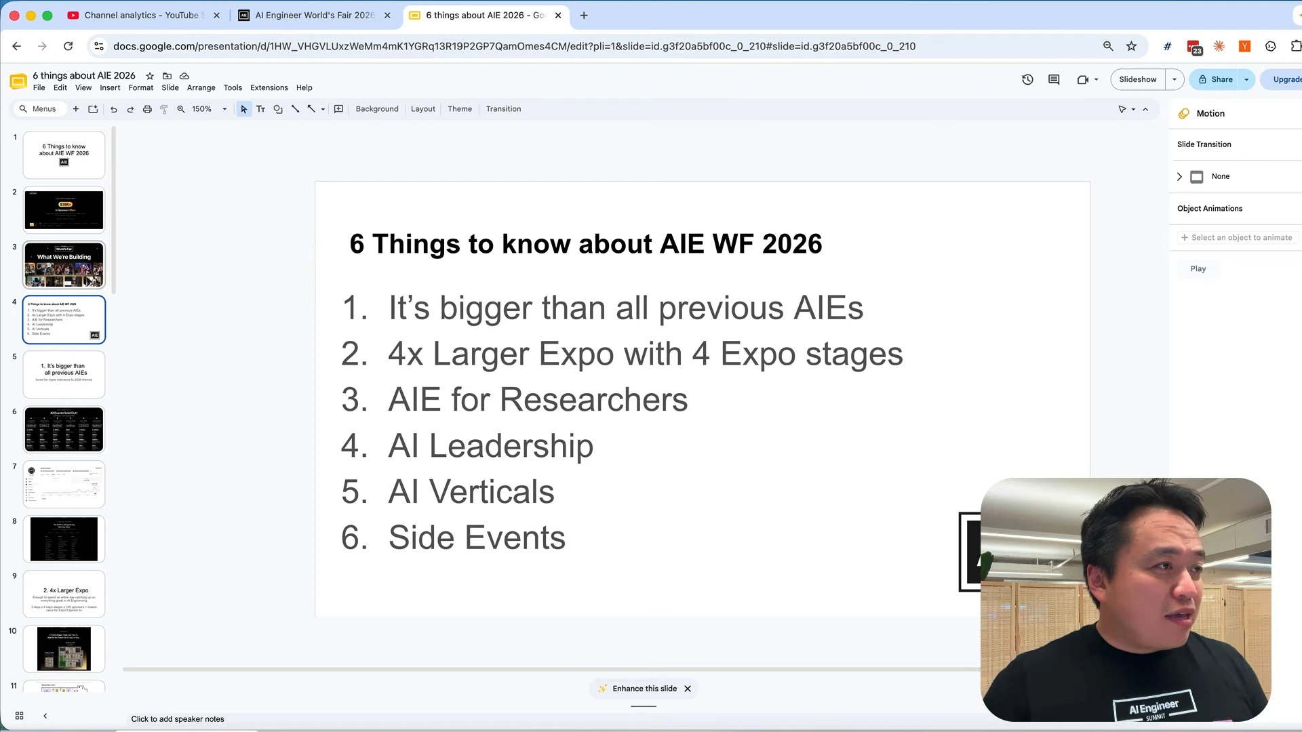The height and width of the screenshot is (732, 1302).
Task: Open the Format menu
Action: pos(141,88)
